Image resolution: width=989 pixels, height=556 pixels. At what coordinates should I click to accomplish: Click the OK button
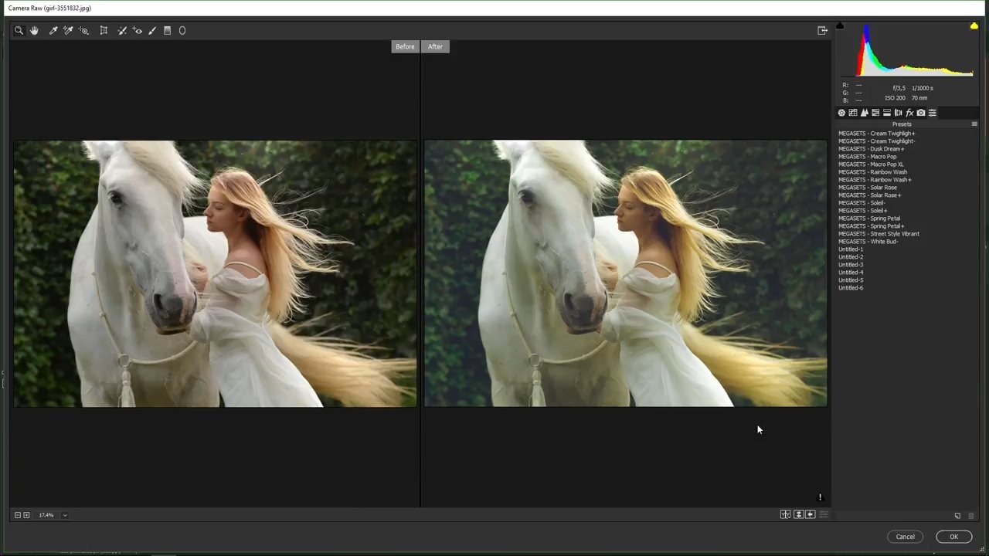pyautogui.click(x=954, y=537)
